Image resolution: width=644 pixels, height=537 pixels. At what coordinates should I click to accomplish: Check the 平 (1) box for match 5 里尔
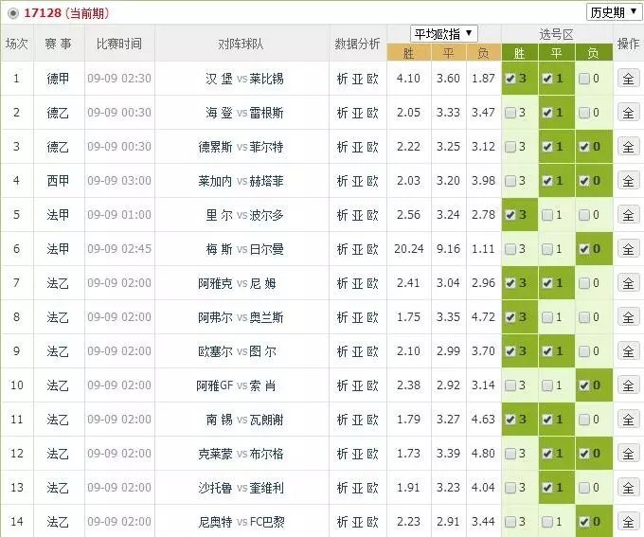tap(547, 215)
